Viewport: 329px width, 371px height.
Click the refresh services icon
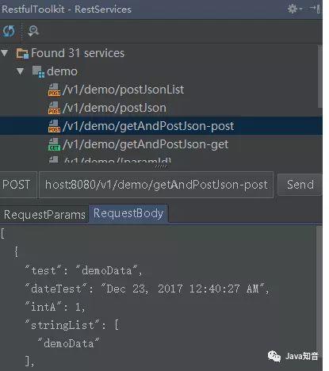[x=10, y=31]
